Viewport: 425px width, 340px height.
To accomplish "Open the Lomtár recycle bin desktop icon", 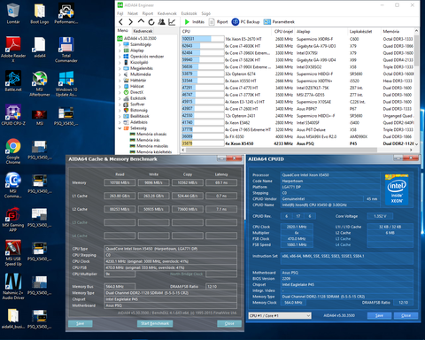I will click(13, 13).
